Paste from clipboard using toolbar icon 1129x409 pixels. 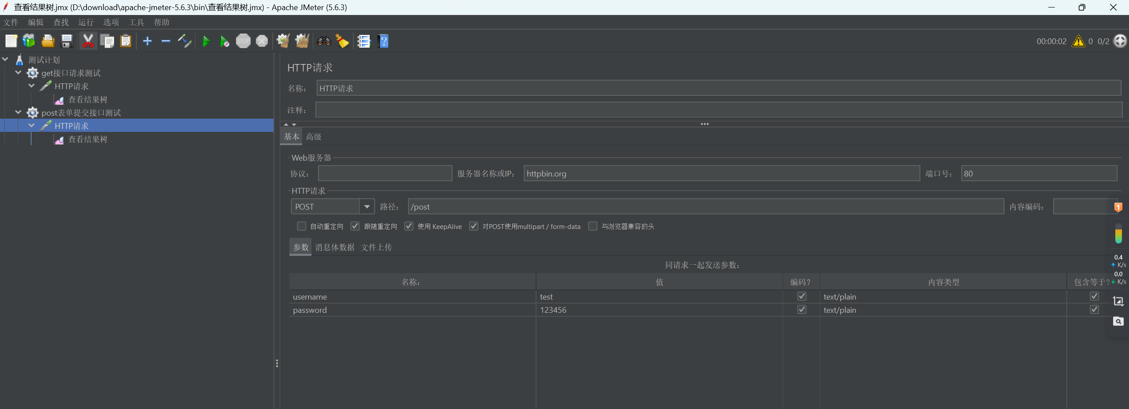click(x=126, y=41)
